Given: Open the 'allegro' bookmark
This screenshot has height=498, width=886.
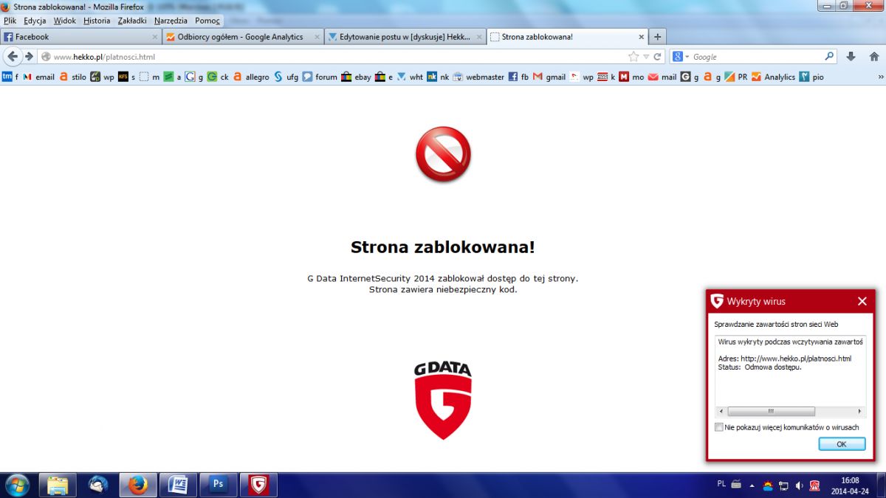Looking at the screenshot, I should click(x=251, y=77).
